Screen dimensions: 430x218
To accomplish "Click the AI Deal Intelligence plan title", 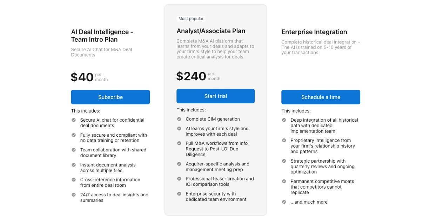I will point(102,36).
